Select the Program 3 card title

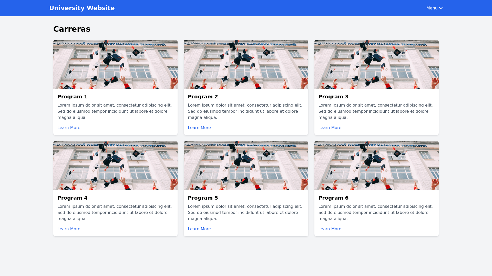[333, 97]
